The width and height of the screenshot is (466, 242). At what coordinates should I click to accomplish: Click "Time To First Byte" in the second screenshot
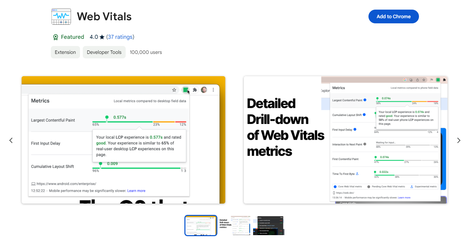[x=343, y=174]
